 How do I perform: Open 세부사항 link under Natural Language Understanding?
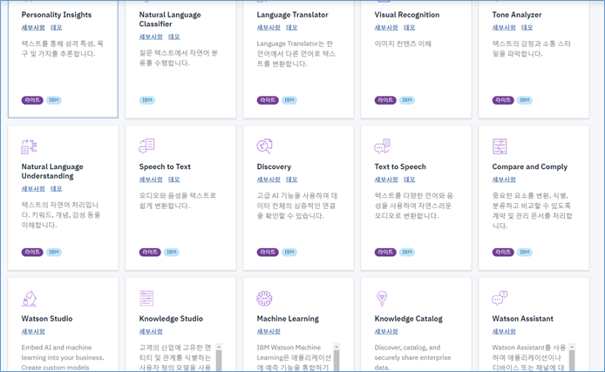click(x=33, y=188)
